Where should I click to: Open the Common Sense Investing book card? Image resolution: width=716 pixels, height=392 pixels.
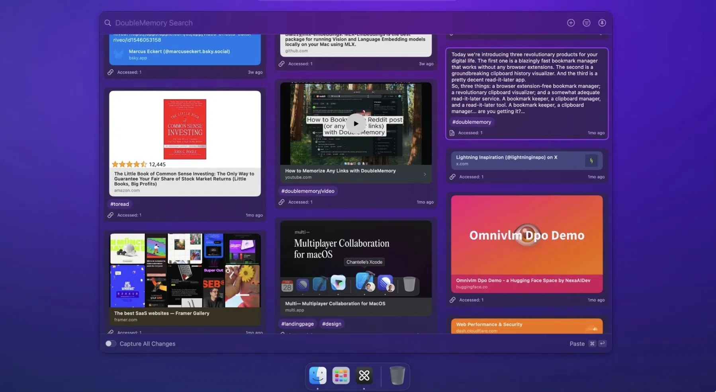[185, 143]
